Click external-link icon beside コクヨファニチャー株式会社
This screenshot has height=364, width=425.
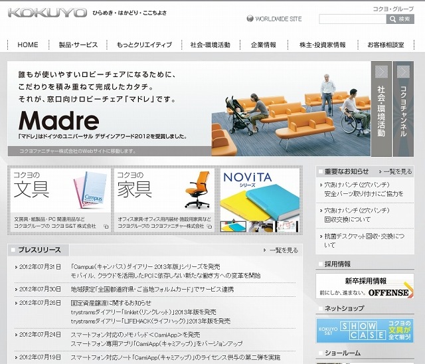point(210,227)
